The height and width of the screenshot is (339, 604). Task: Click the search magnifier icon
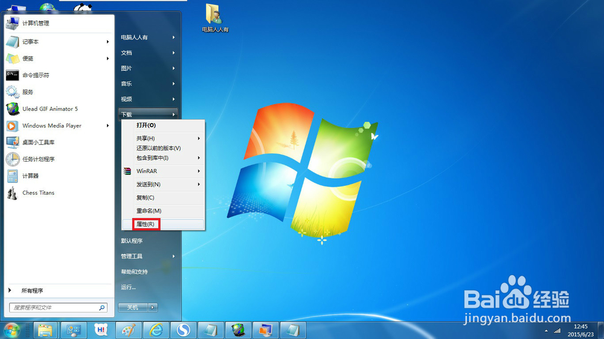(x=101, y=308)
